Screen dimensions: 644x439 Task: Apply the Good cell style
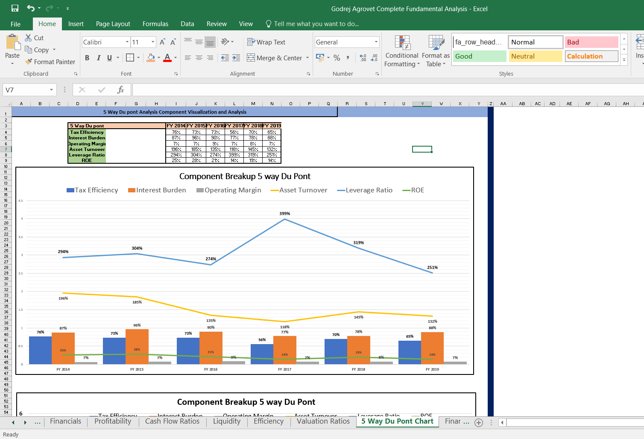click(x=479, y=56)
